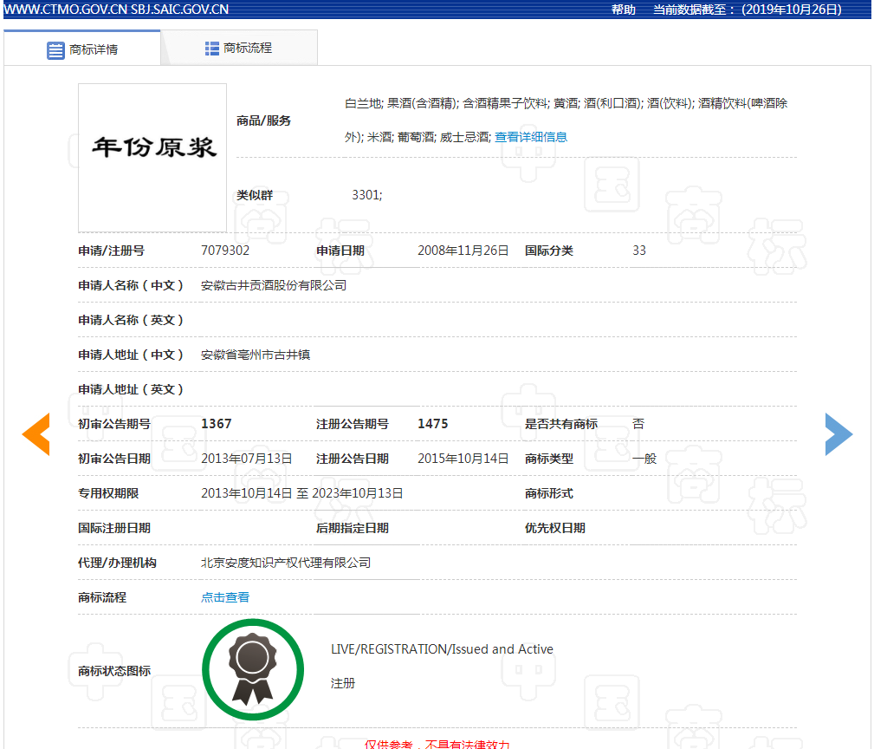Image resolution: width=874 pixels, height=749 pixels.
Task: Click the blue next-record arrow
Action: [x=838, y=434]
